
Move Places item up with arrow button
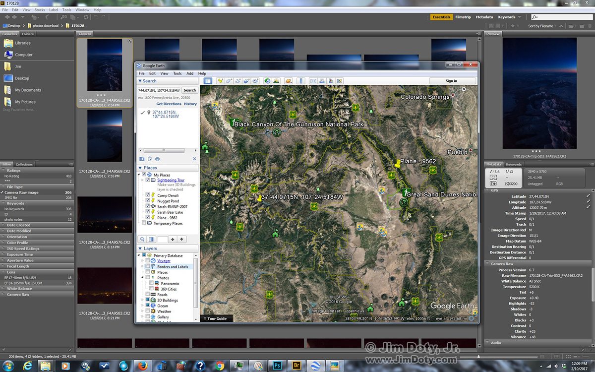173,239
